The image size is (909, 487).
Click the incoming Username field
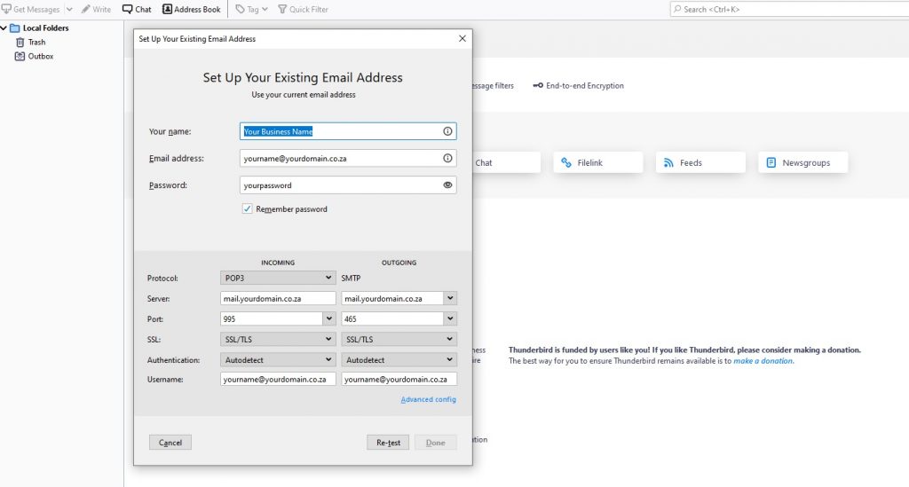(278, 380)
